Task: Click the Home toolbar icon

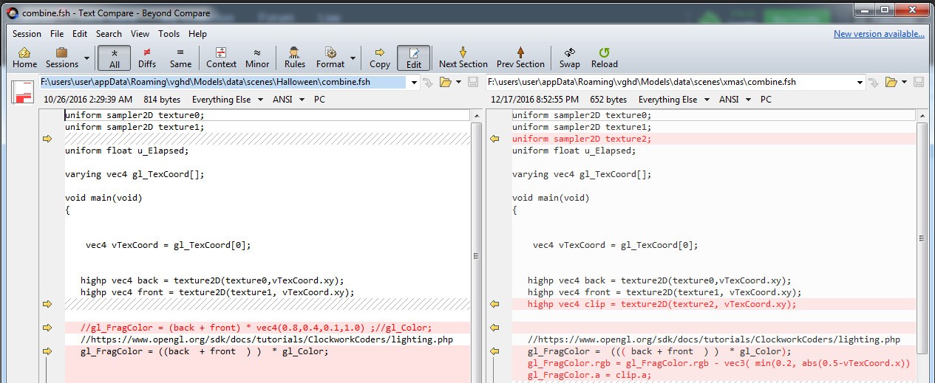Action: pyautogui.click(x=24, y=52)
